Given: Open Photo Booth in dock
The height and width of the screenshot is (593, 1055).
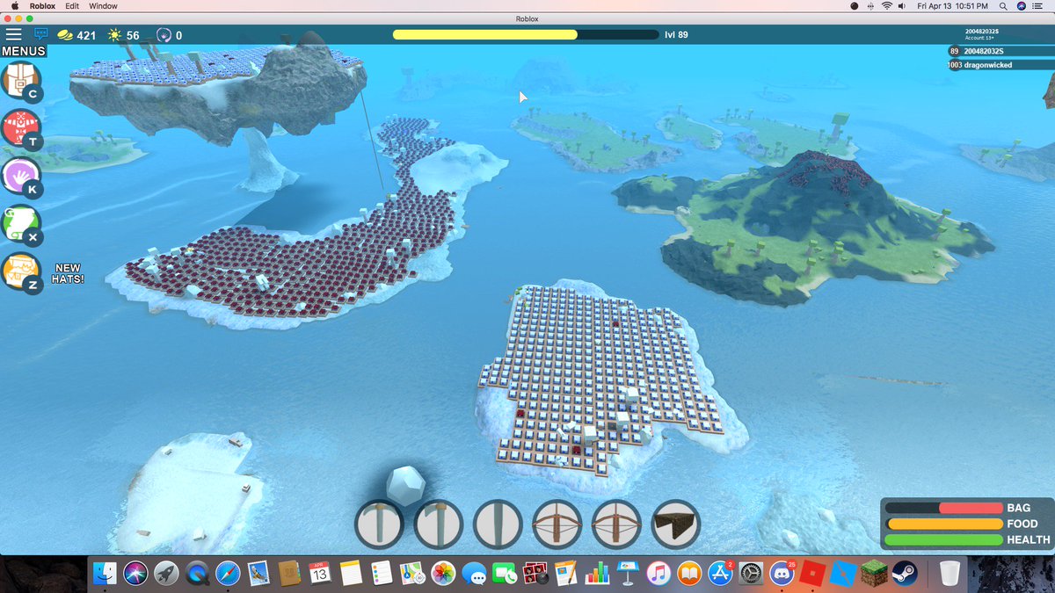Looking at the screenshot, I should 535,574.
